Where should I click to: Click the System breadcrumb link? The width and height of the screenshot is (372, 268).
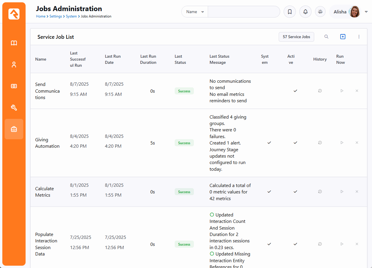pyautogui.click(x=71, y=17)
